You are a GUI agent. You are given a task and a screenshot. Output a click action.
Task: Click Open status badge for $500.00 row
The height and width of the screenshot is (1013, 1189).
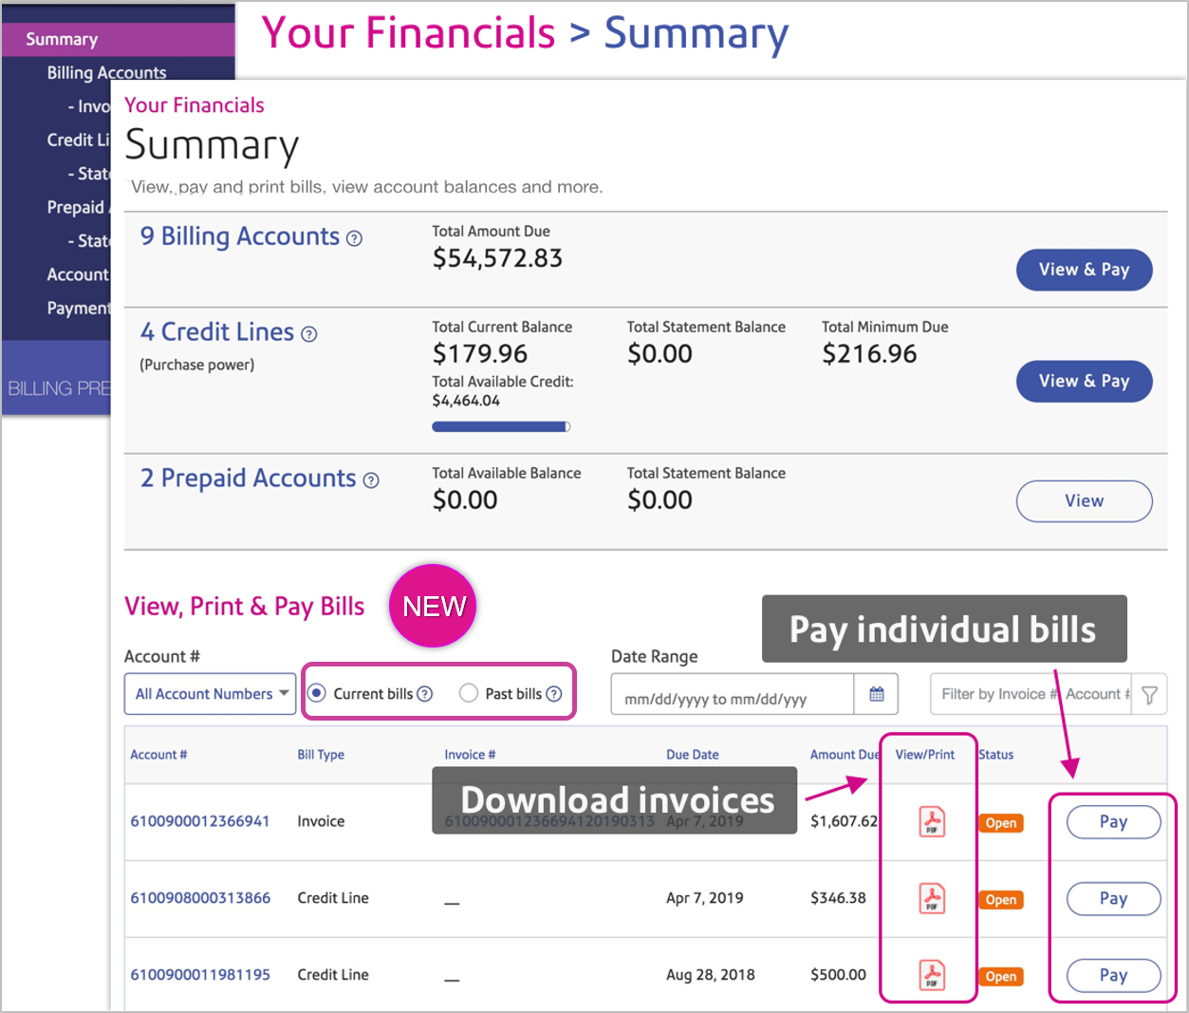(x=1001, y=977)
